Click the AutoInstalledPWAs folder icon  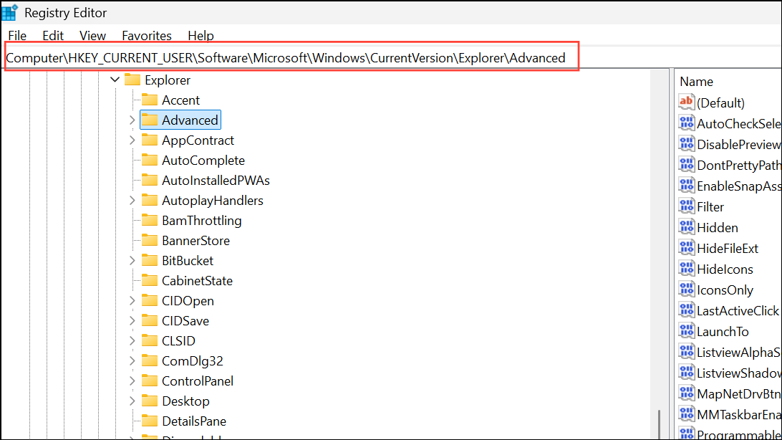pyautogui.click(x=150, y=180)
